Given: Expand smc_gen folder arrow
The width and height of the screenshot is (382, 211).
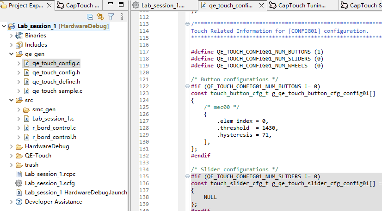Looking at the screenshot, I should pos(19,109).
